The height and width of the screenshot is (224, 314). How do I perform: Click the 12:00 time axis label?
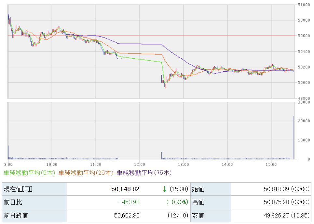point(139,164)
